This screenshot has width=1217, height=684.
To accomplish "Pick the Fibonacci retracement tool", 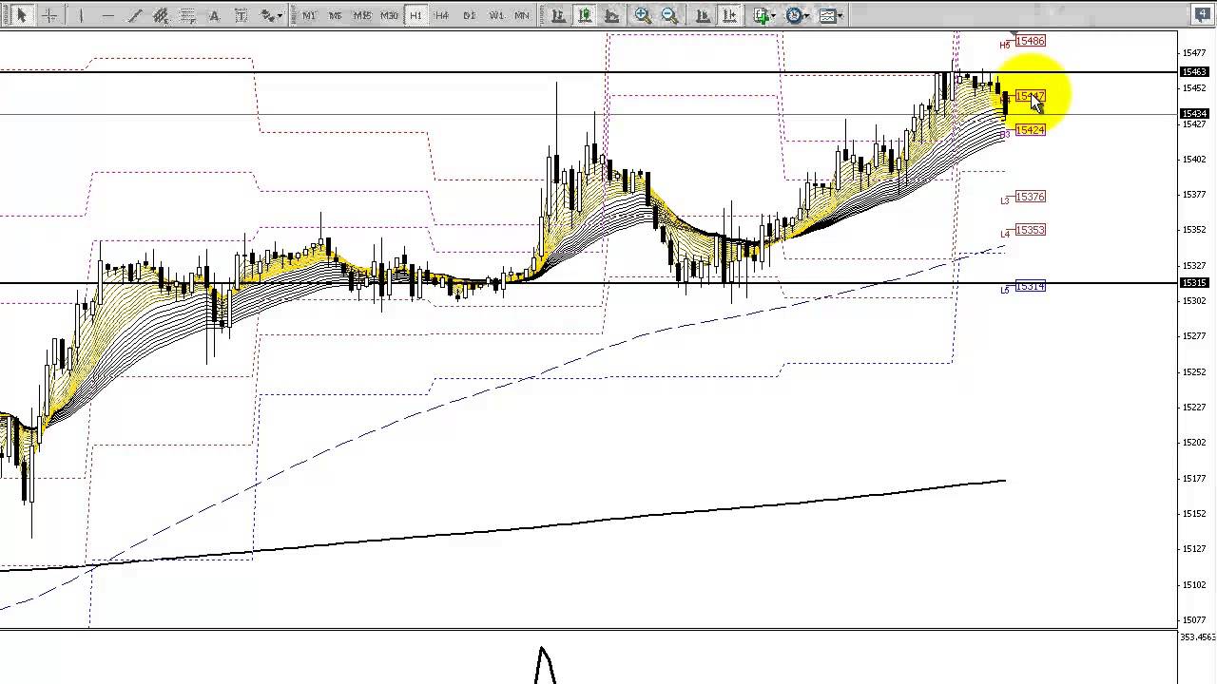I will (187, 15).
